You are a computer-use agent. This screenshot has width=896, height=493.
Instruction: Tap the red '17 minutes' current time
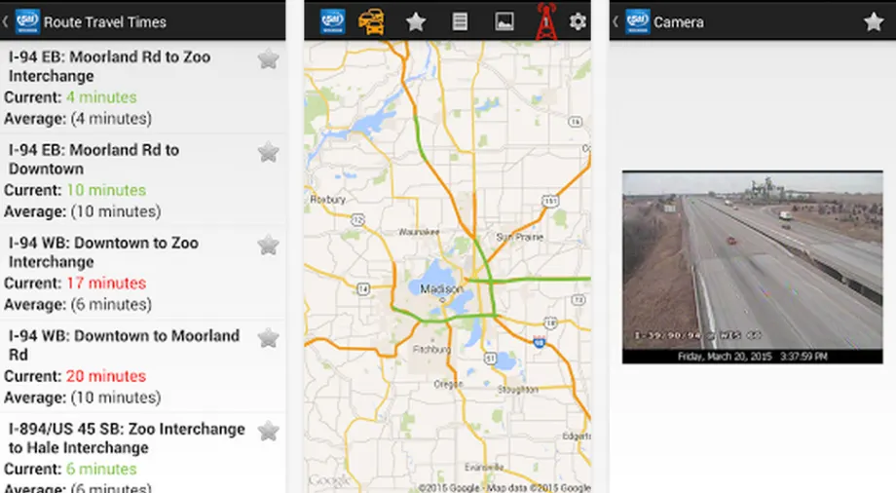click(x=106, y=284)
